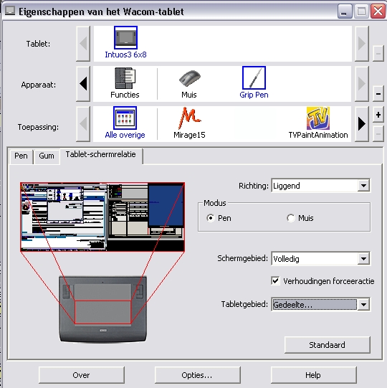
Task: Open Opties... dialog button
Action: (x=197, y=375)
